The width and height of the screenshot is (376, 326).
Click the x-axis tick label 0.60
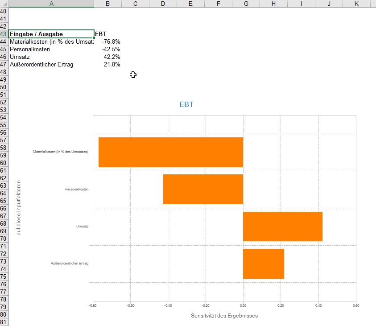click(356, 305)
